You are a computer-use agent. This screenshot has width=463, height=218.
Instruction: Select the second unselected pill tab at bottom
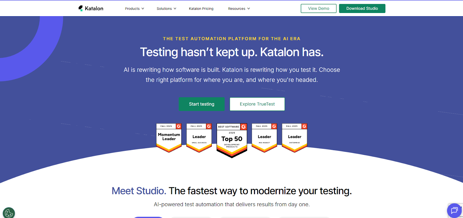pyautogui.click(x=191, y=217)
